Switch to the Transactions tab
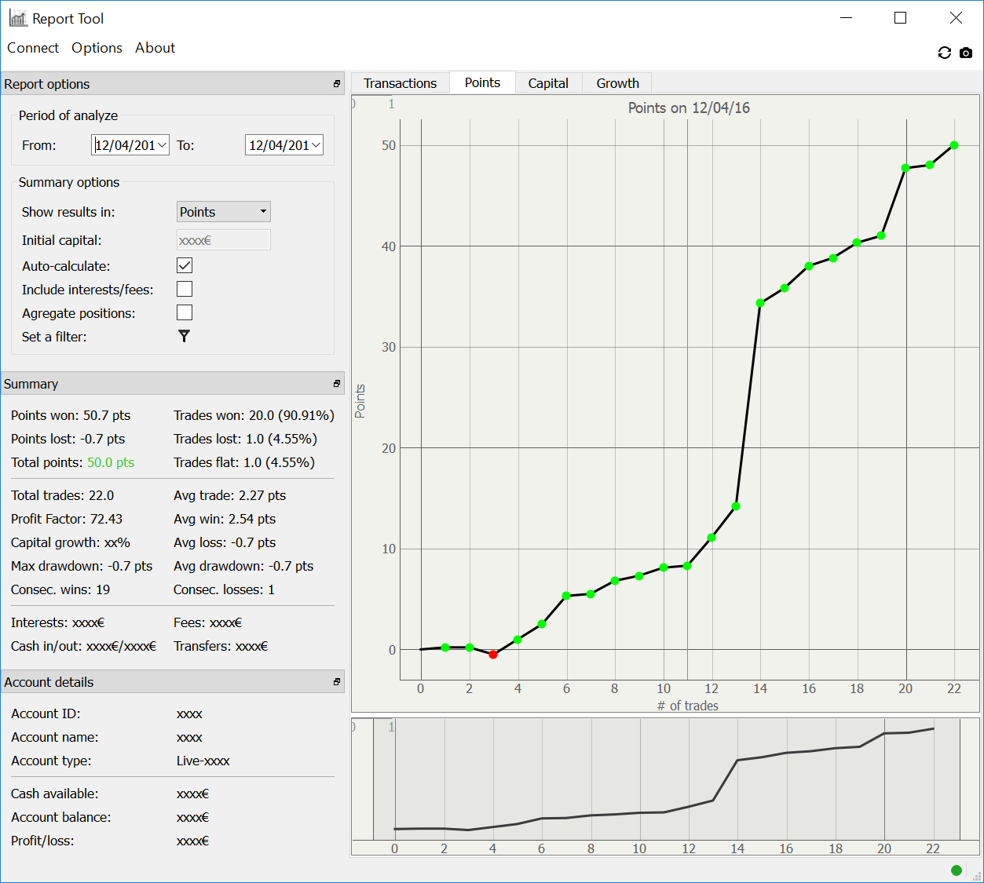 coord(400,83)
